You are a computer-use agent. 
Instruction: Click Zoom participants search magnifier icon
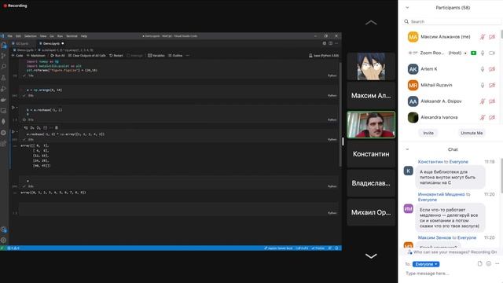coord(406,21)
